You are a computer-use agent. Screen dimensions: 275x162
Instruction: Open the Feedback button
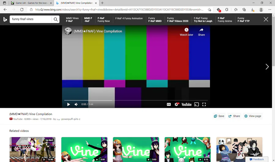pos(257,159)
